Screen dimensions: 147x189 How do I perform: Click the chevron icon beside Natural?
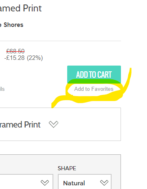[x=104, y=183]
